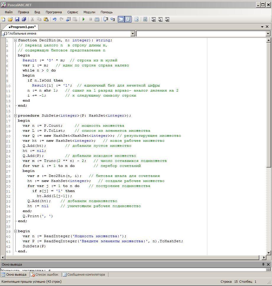Switch to the Список ошибок tab
272x286 pixels.
click(x=45, y=274)
